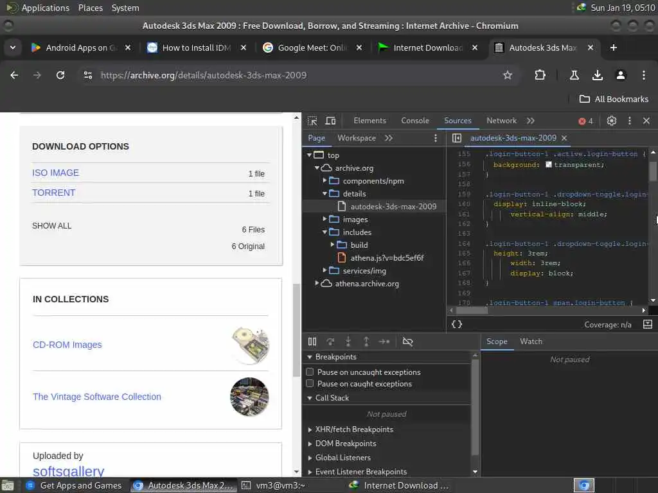Enable Pause on uncaught exceptions
The width and height of the screenshot is (658, 493).
[x=310, y=372]
